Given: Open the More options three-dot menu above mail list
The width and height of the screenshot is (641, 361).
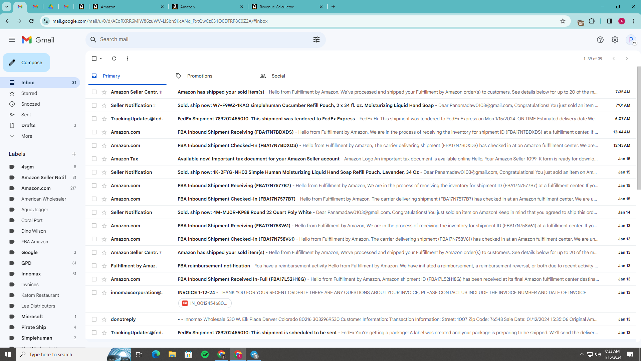Looking at the screenshot, I should (x=128, y=58).
